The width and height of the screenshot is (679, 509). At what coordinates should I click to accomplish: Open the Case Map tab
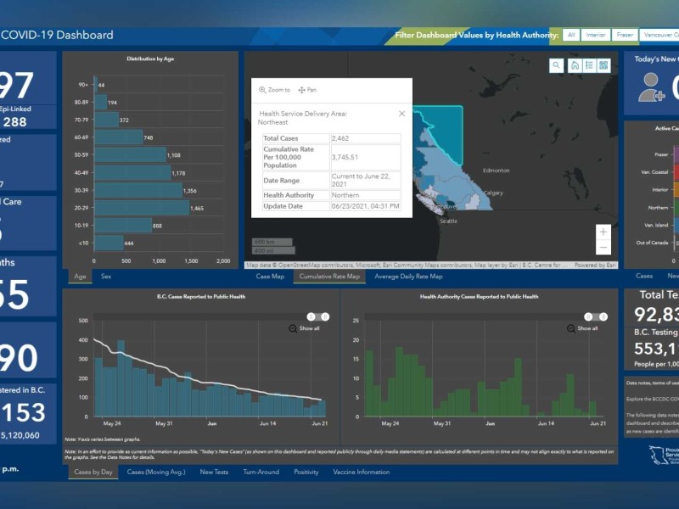[270, 276]
